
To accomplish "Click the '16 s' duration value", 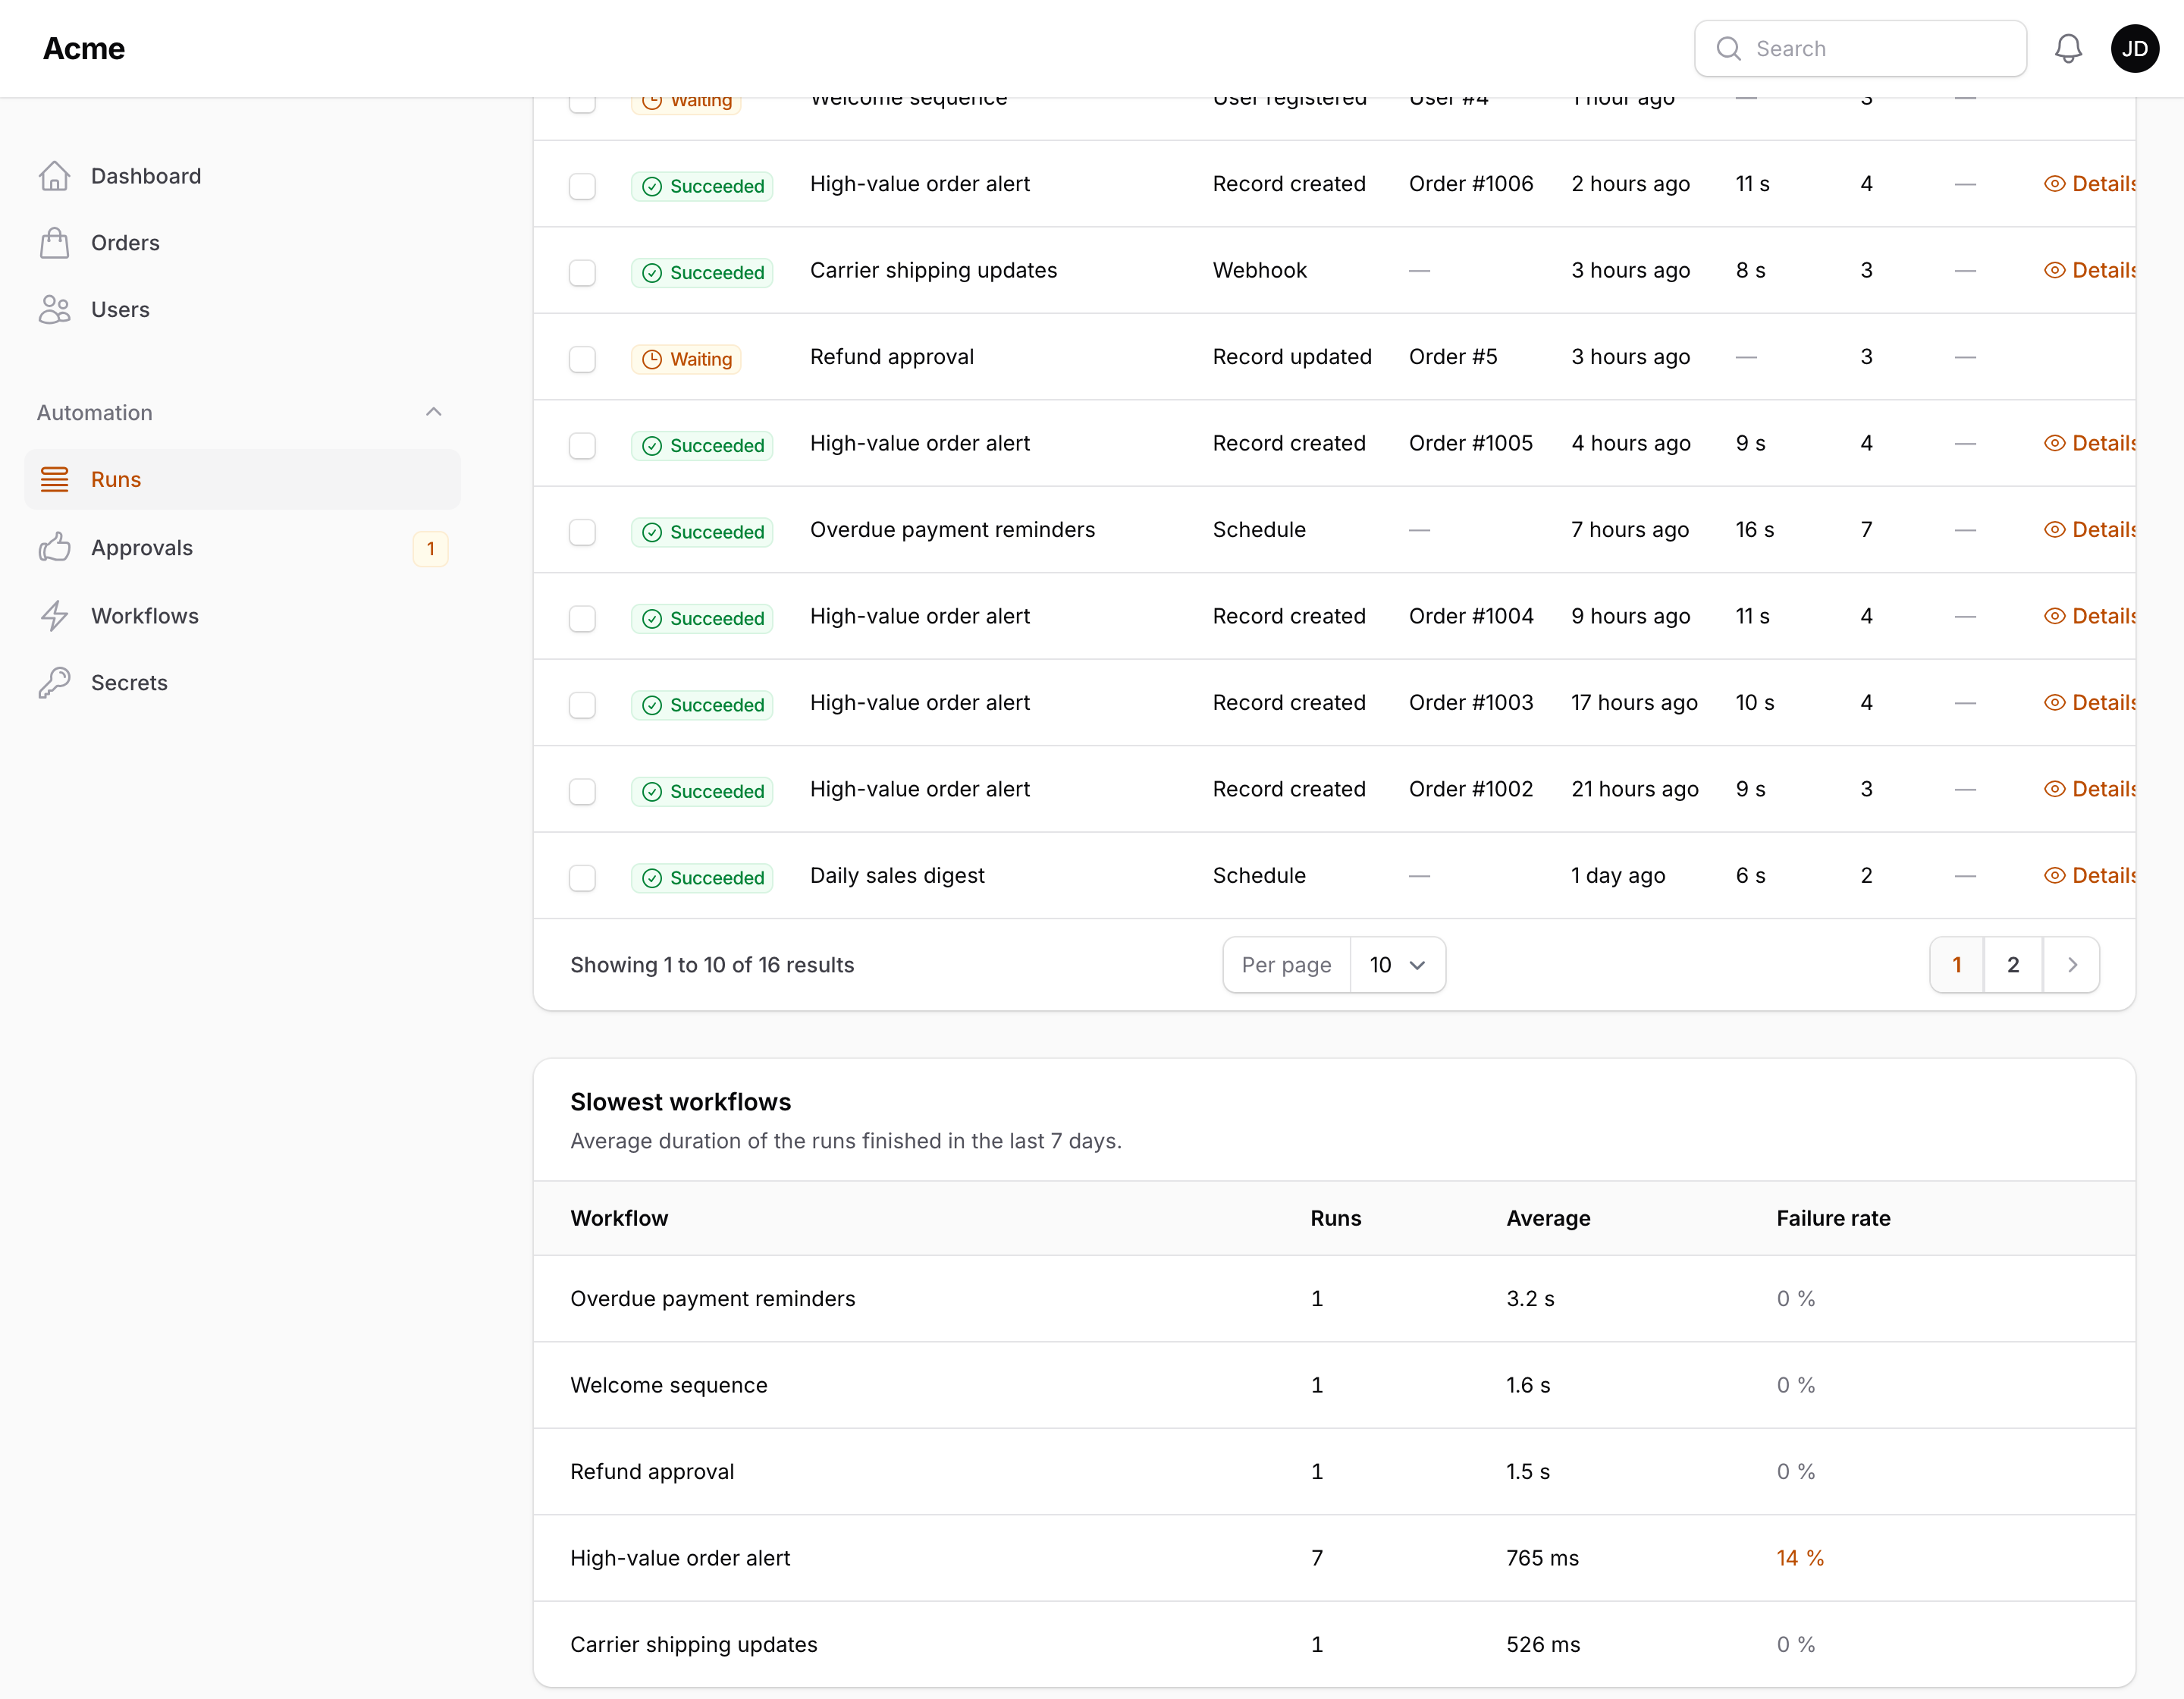I will pyautogui.click(x=1754, y=530).
